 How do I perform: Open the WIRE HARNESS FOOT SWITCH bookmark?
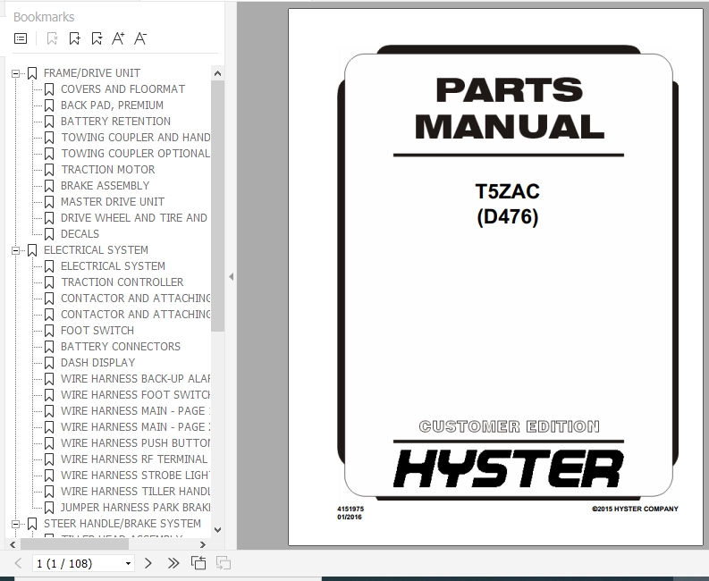[136, 395]
